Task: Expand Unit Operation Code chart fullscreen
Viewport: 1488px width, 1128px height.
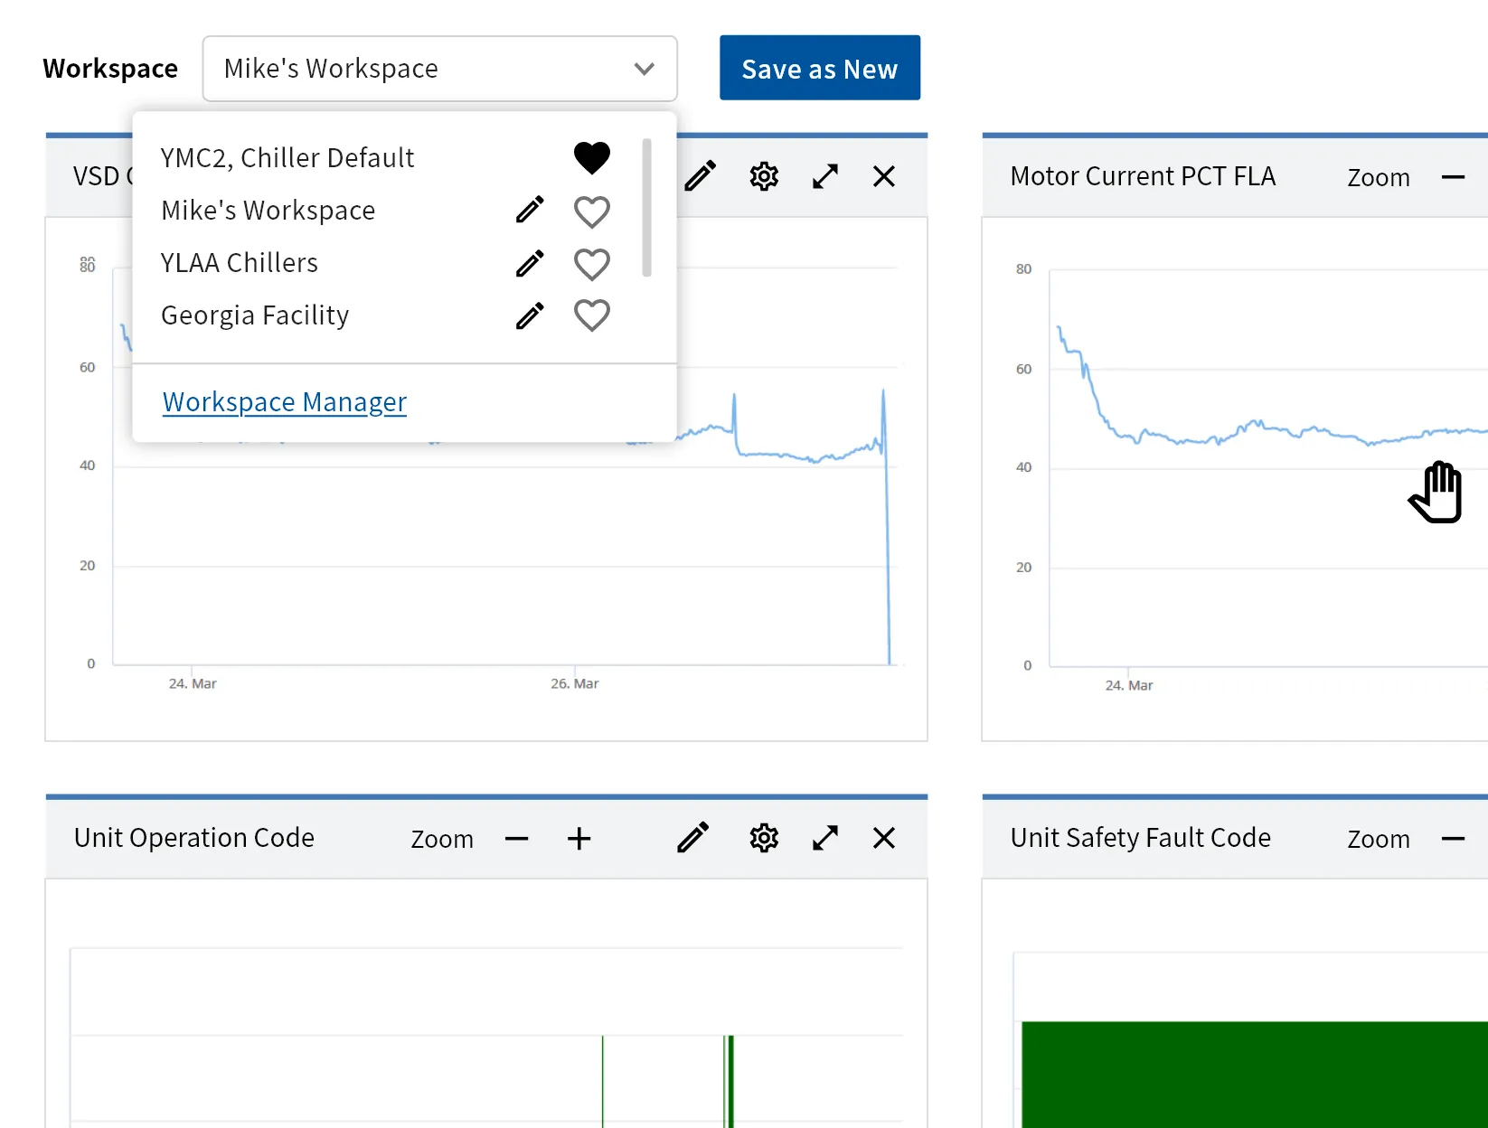Action: tap(824, 838)
